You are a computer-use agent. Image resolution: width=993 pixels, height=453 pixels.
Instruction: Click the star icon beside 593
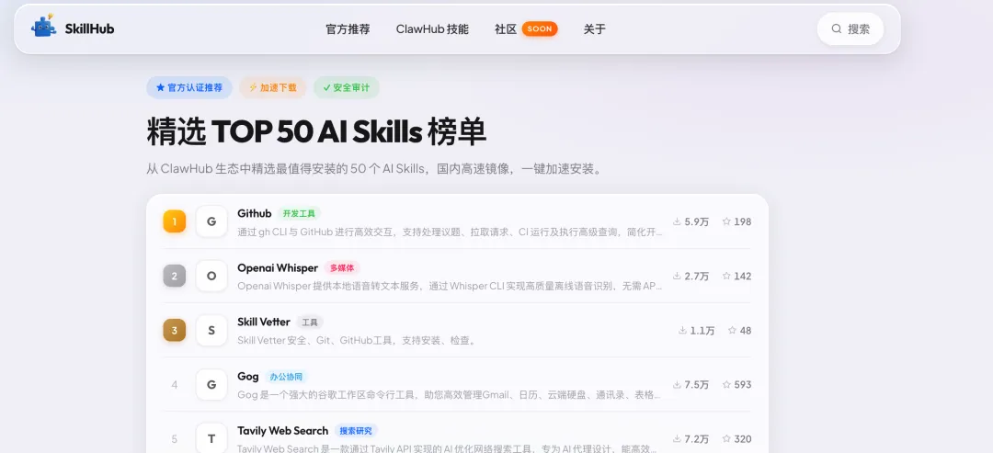(x=726, y=385)
